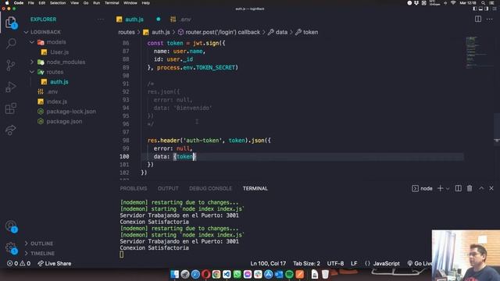Split the editor to the right

click(478, 19)
